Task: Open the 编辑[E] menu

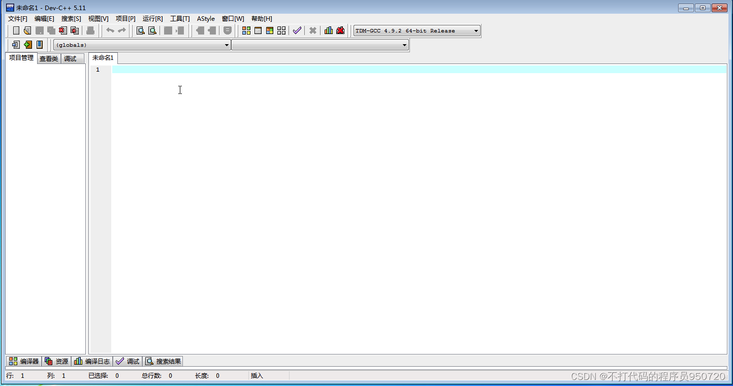Action: click(x=44, y=19)
